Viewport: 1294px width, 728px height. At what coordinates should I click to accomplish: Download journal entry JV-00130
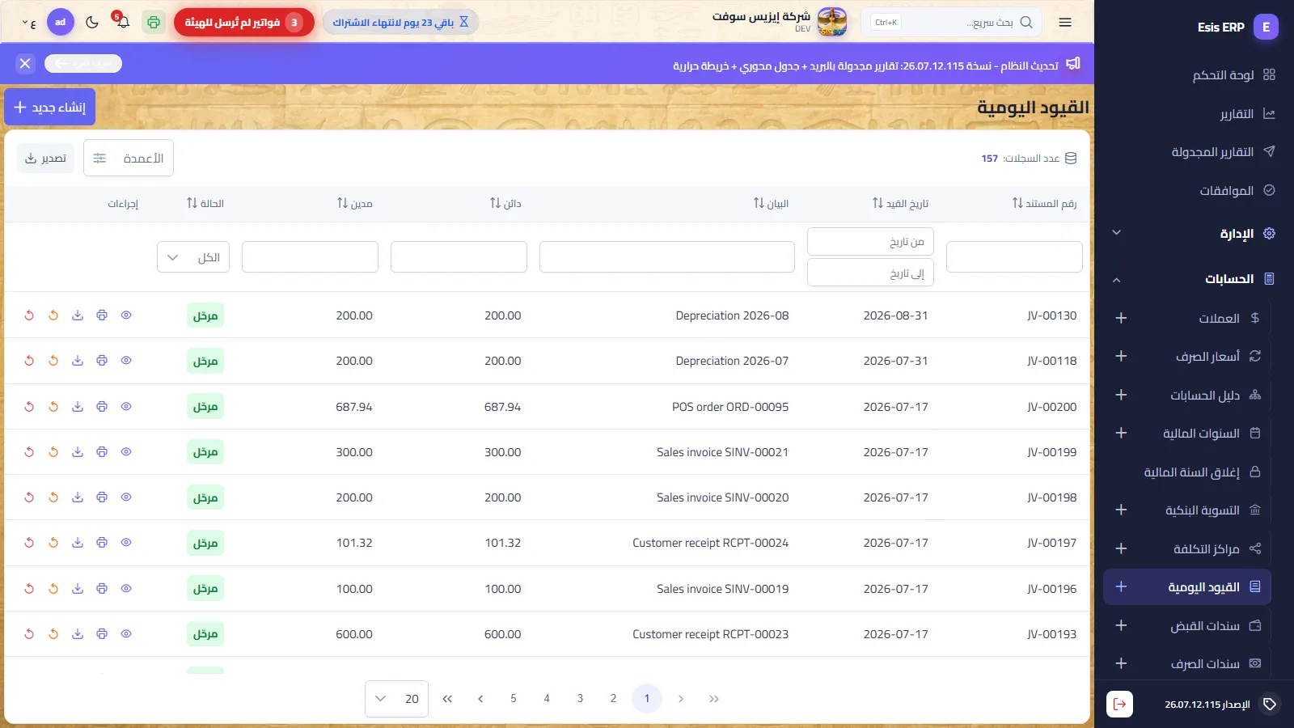[78, 315]
